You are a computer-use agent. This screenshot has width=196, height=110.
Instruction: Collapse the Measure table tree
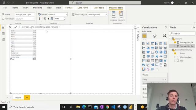coord(170,39)
